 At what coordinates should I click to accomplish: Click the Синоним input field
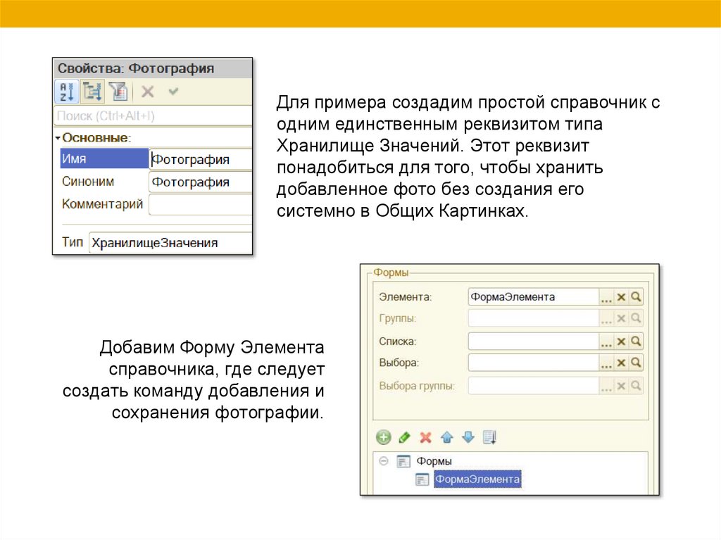[200, 182]
